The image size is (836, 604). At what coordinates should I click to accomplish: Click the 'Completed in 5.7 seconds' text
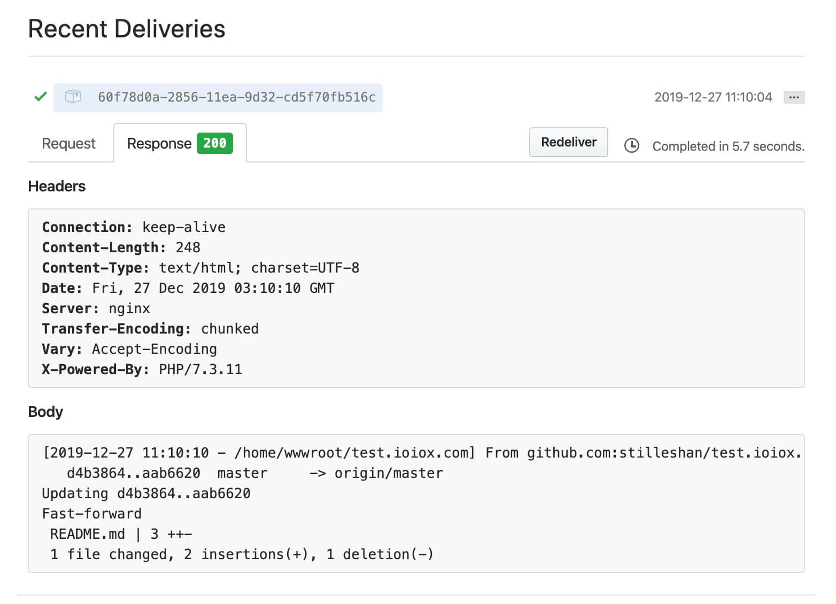coord(728,146)
